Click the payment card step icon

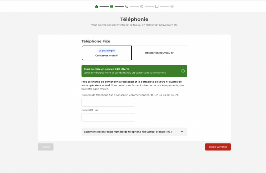pyautogui.click(x=157, y=6)
